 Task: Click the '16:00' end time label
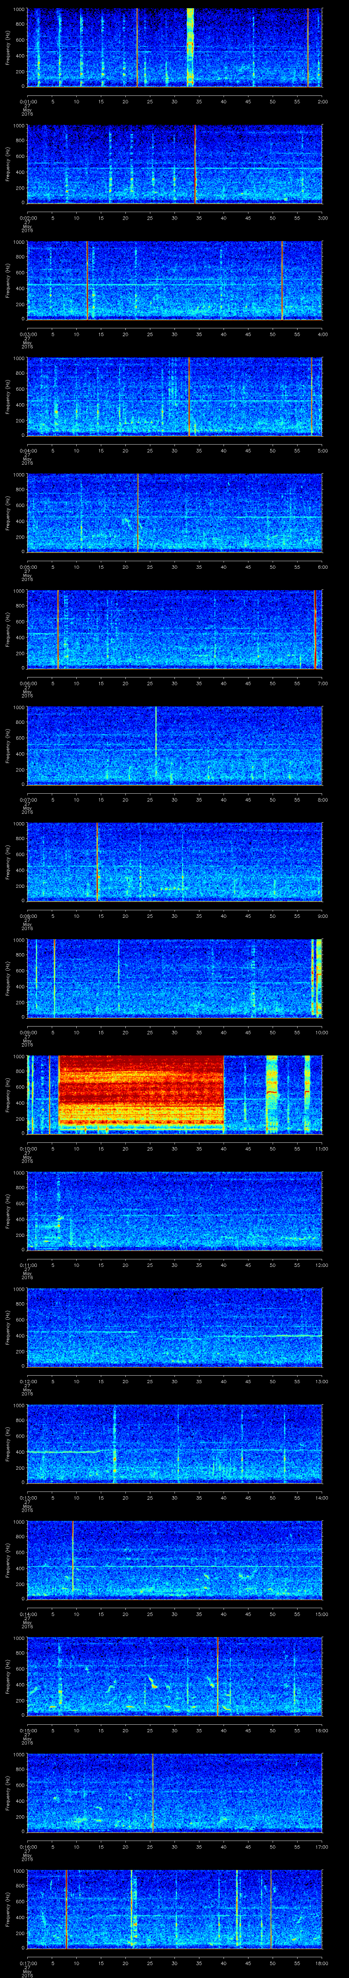321,1730
